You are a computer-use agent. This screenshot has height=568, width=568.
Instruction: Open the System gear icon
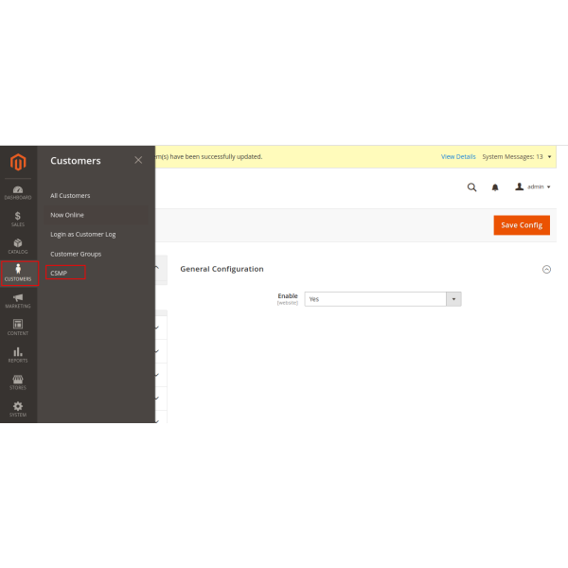click(x=18, y=409)
